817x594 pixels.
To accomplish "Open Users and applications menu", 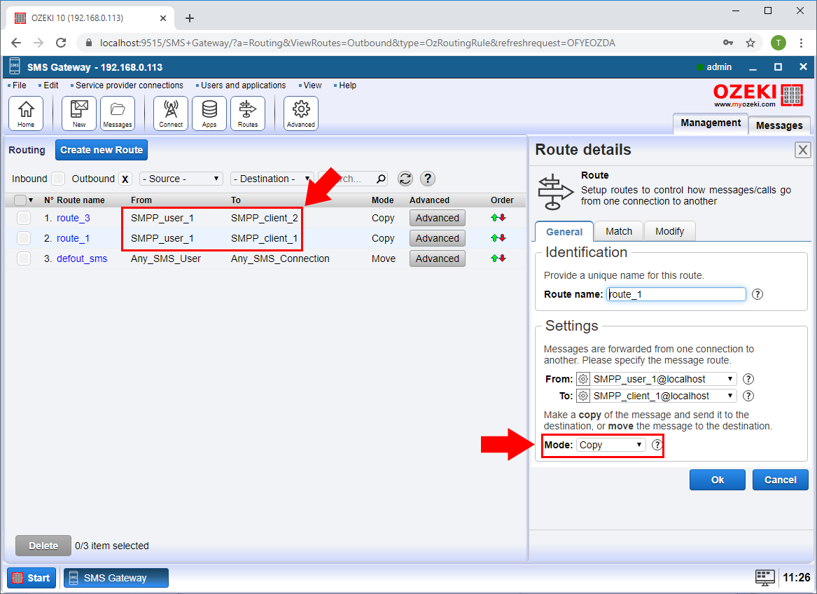I will (x=243, y=85).
